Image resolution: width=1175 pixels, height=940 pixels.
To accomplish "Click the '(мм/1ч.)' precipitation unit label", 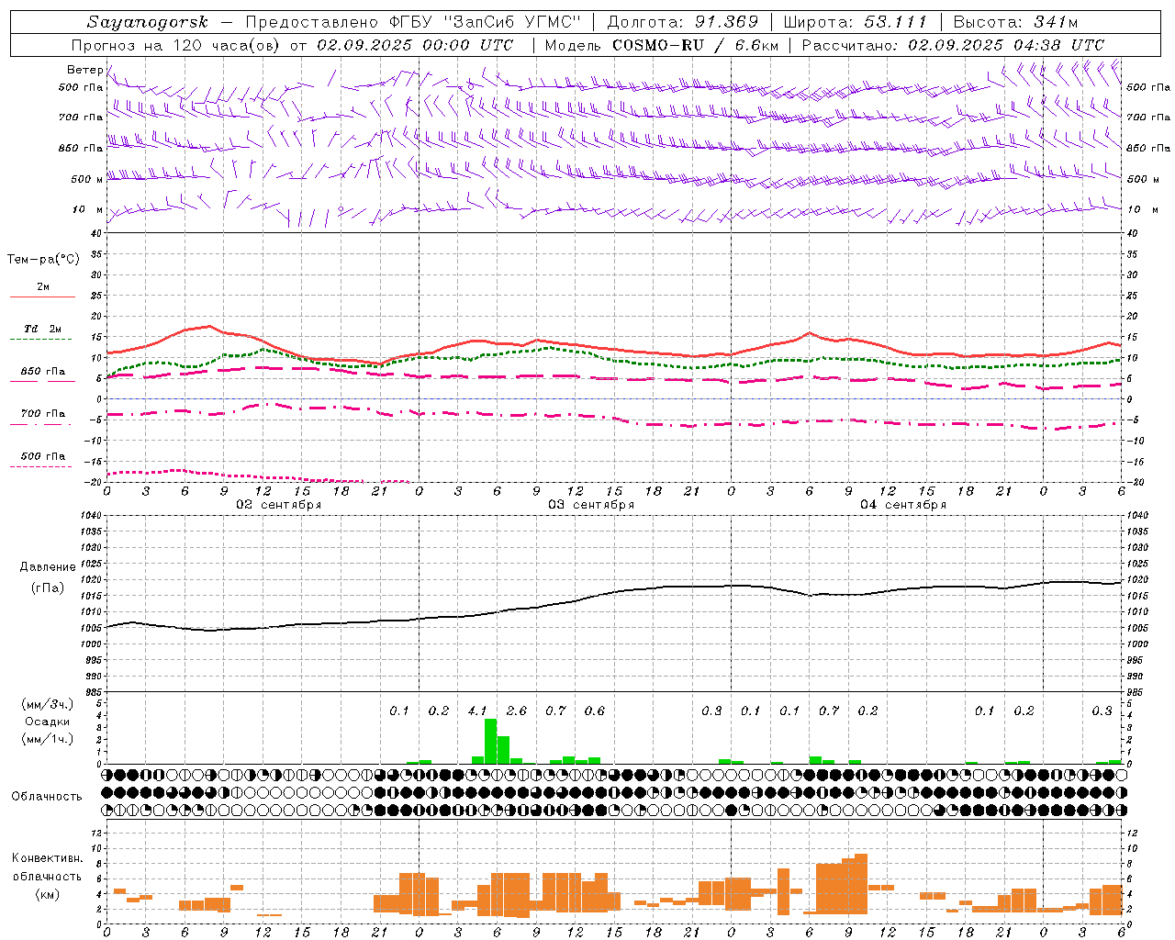I will (48, 739).
